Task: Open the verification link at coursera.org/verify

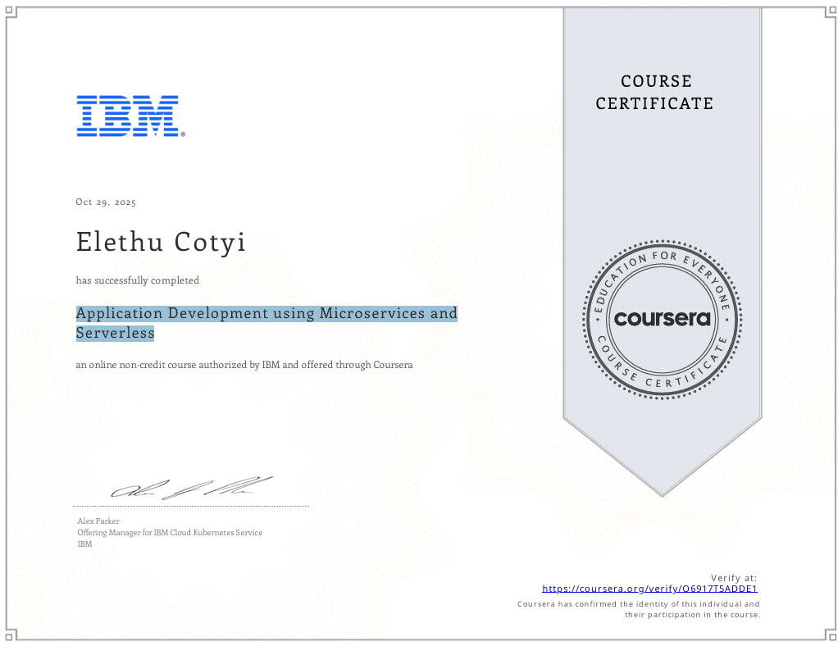Action: pos(649,588)
